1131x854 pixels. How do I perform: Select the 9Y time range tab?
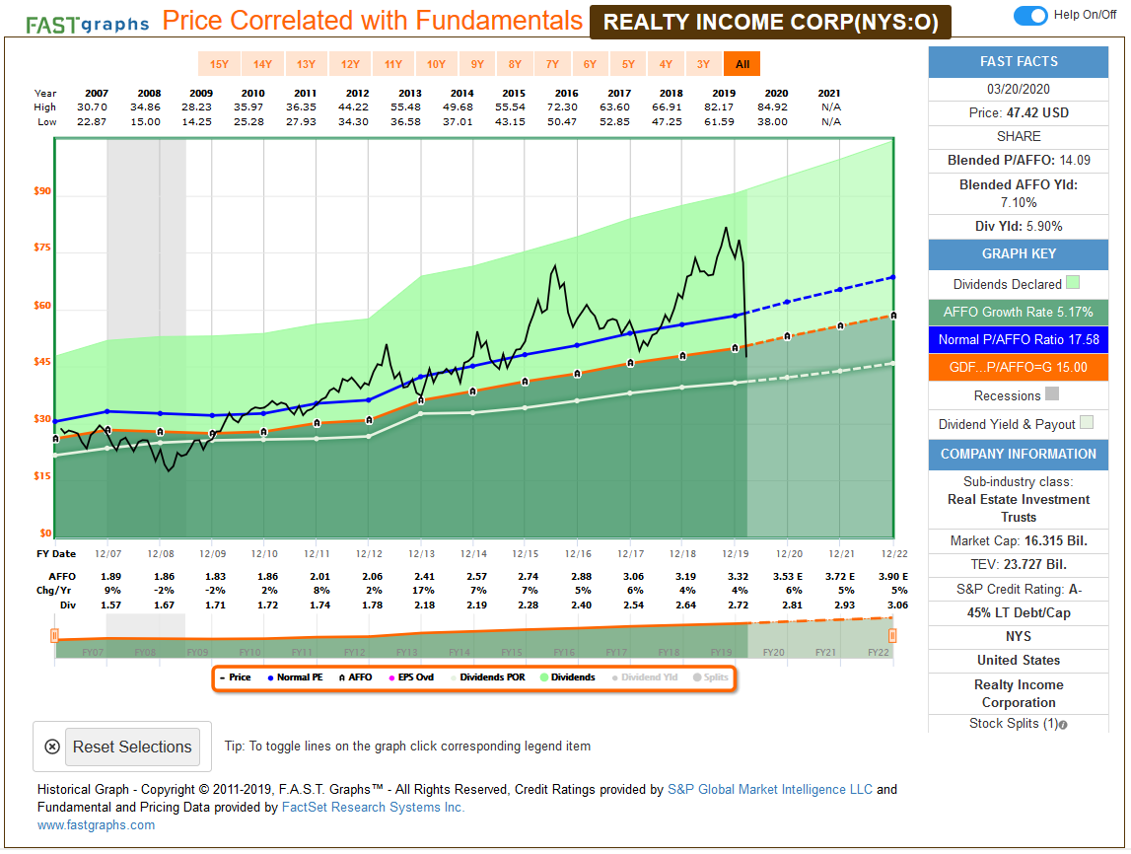coord(477,64)
